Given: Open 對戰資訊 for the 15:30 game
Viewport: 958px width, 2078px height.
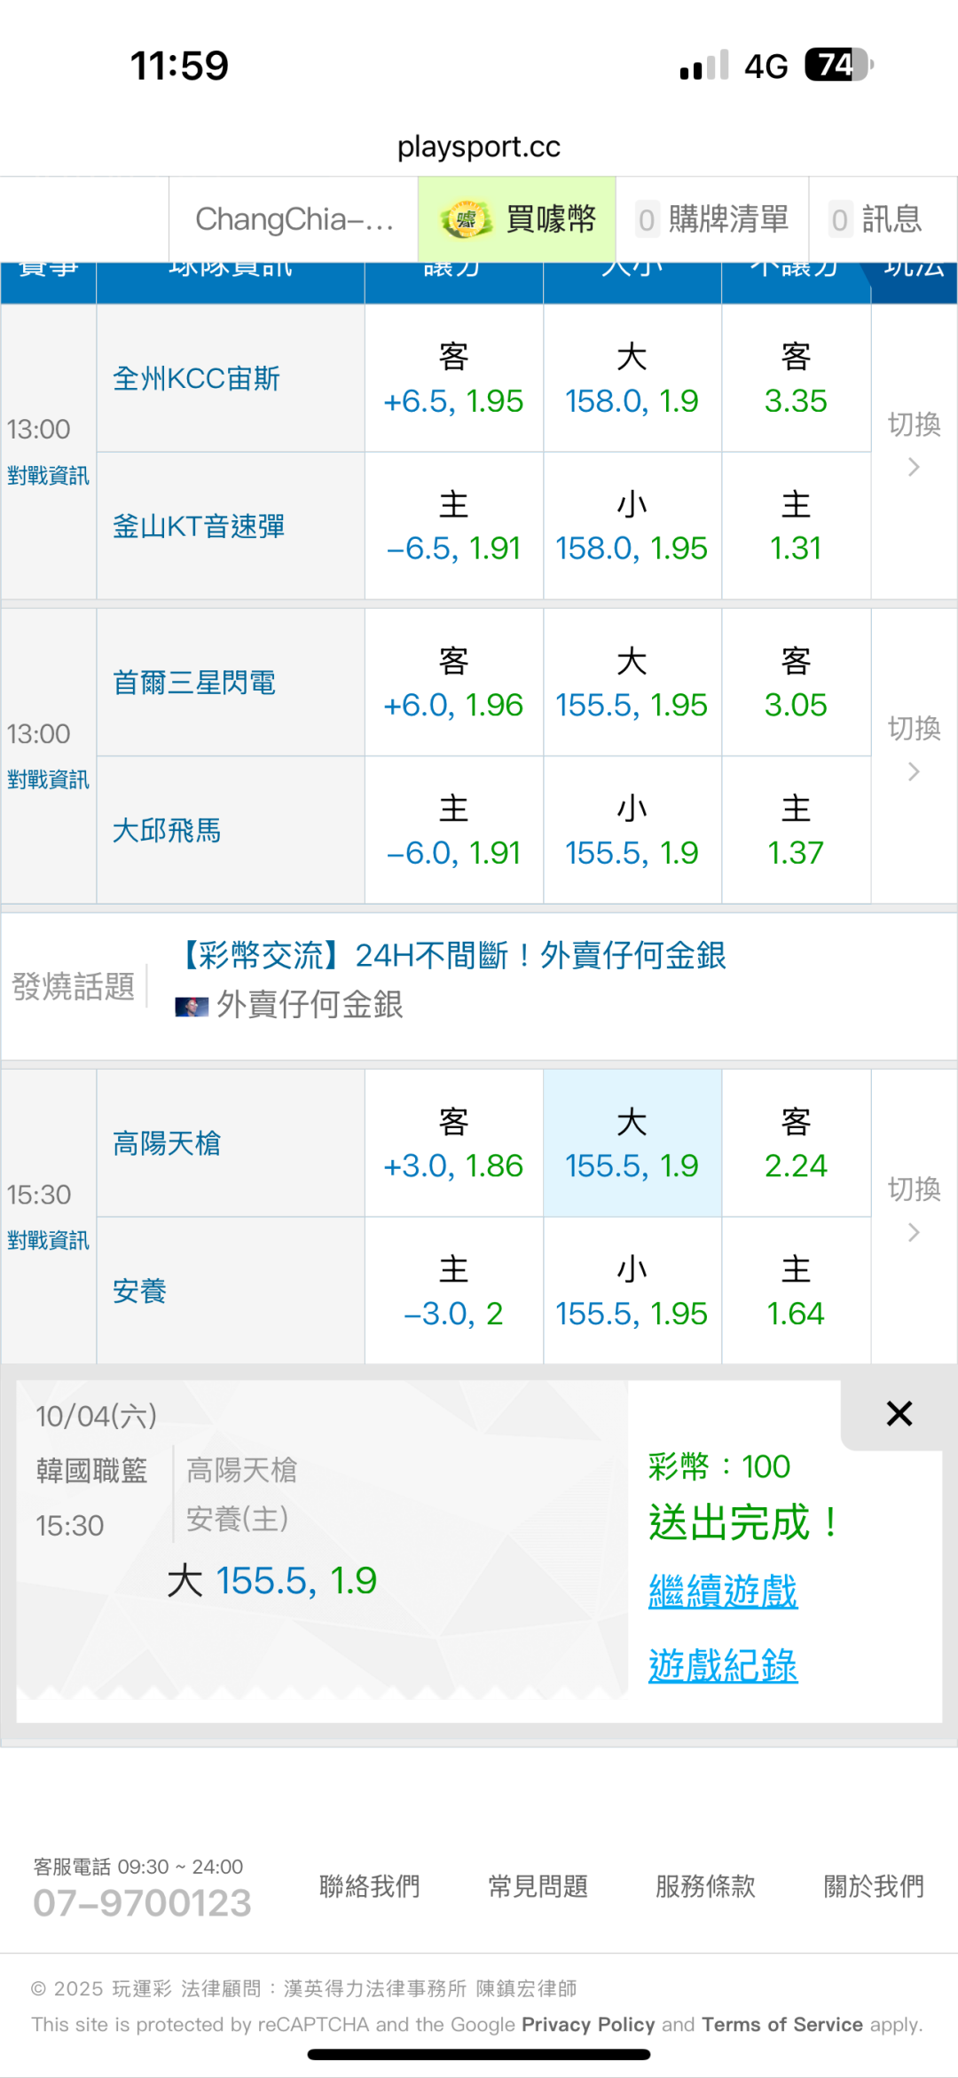Looking at the screenshot, I should tap(48, 1240).
